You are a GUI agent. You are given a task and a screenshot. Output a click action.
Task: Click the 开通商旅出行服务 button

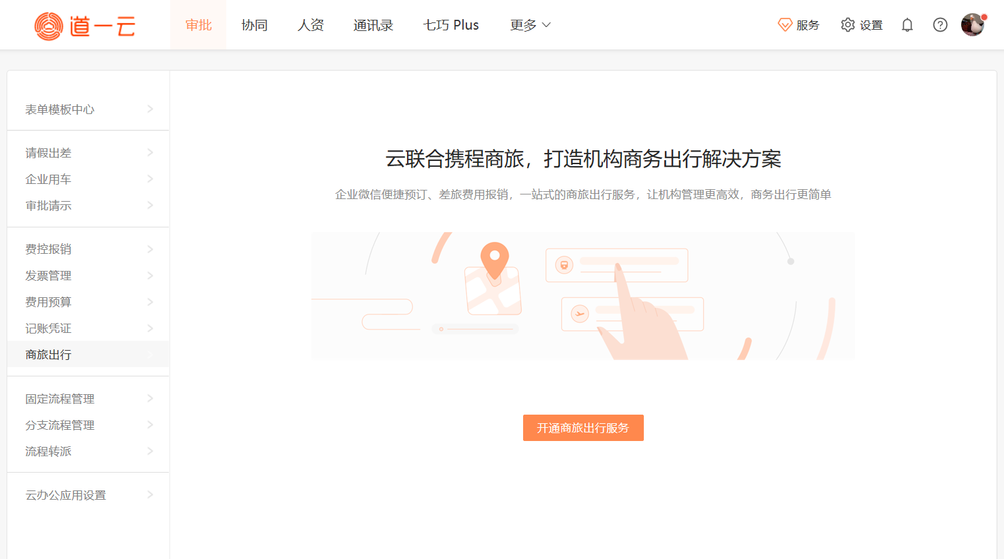point(583,428)
